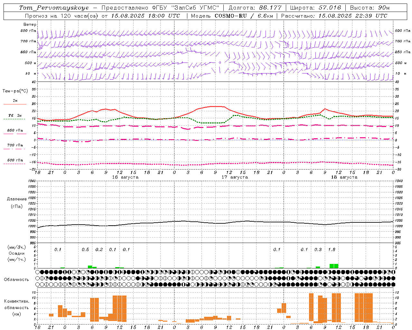Click the 0.3 precipitation value
This screenshot has height=330, width=412.
point(318,250)
